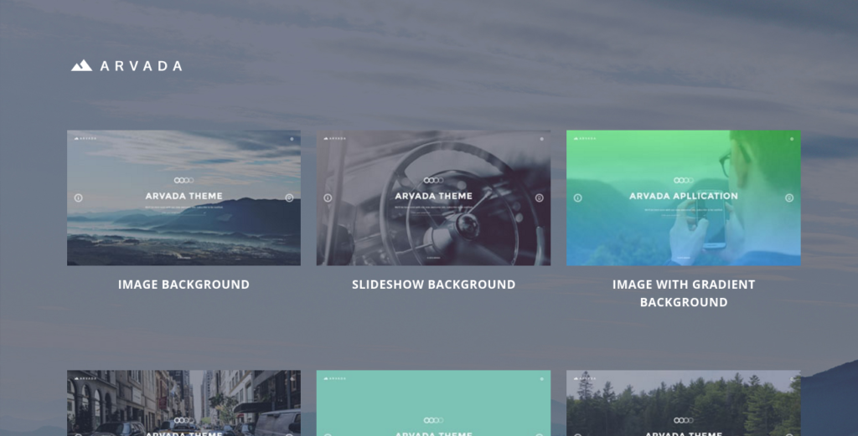Open the solid teal color demo thumbnail
Viewport: 858px width, 436px height.
(433, 403)
